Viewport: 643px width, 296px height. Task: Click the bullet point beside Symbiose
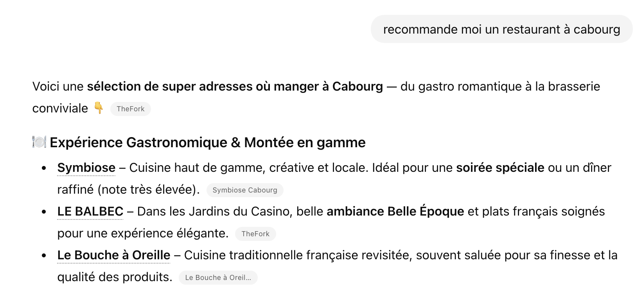(x=44, y=168)
